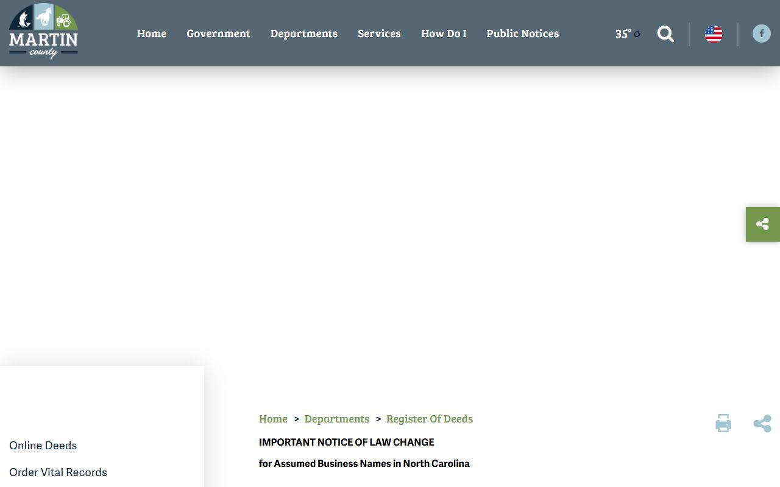780x487 pixels.
Task: Open Order Vital Records sidebar link
Action: pyautogui.click(x=58, y=472)
